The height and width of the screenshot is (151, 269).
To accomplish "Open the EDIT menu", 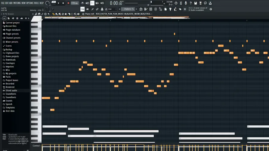I will click(7, 3).
